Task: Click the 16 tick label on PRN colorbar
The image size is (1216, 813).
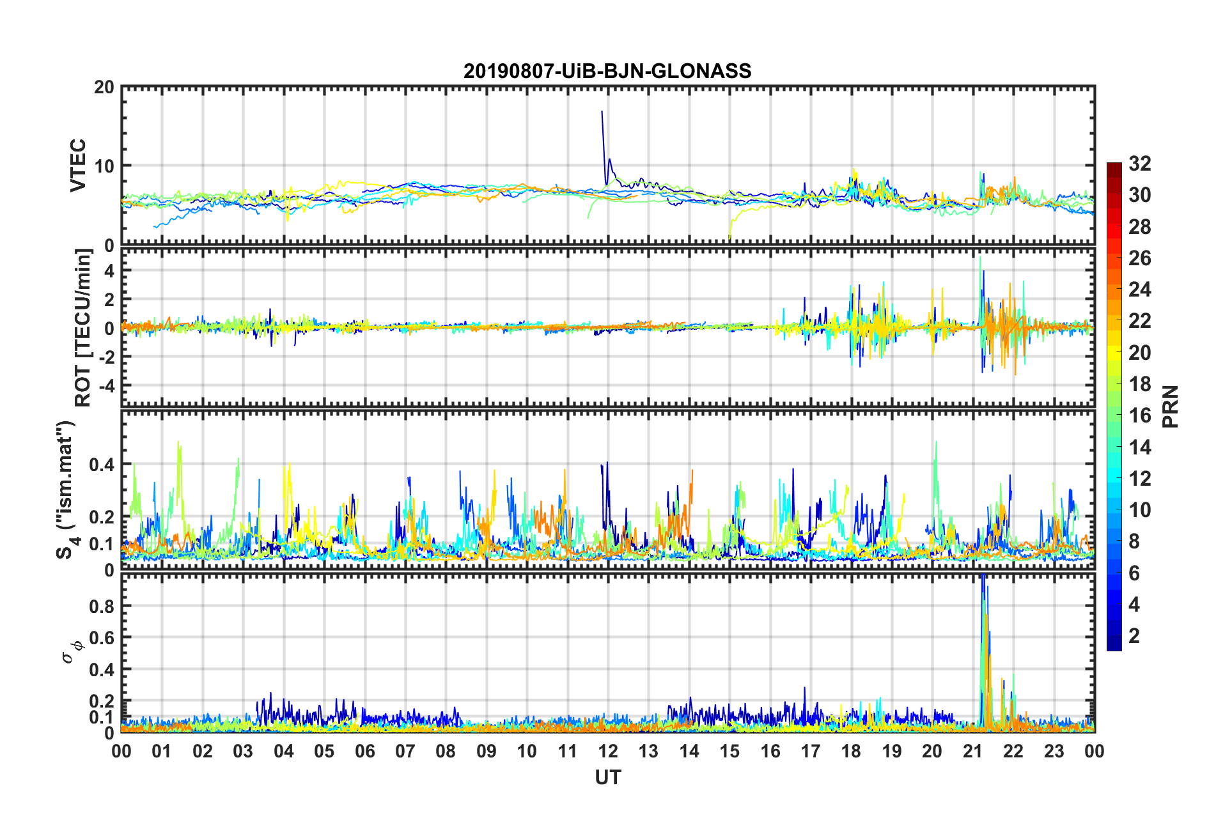Action: point(1140,415)
